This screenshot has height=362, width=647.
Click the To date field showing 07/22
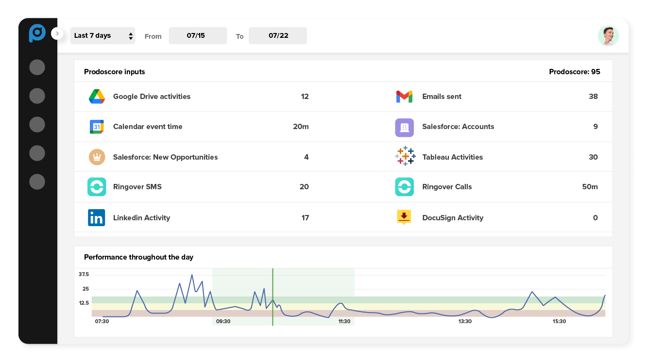coord(277,35)
